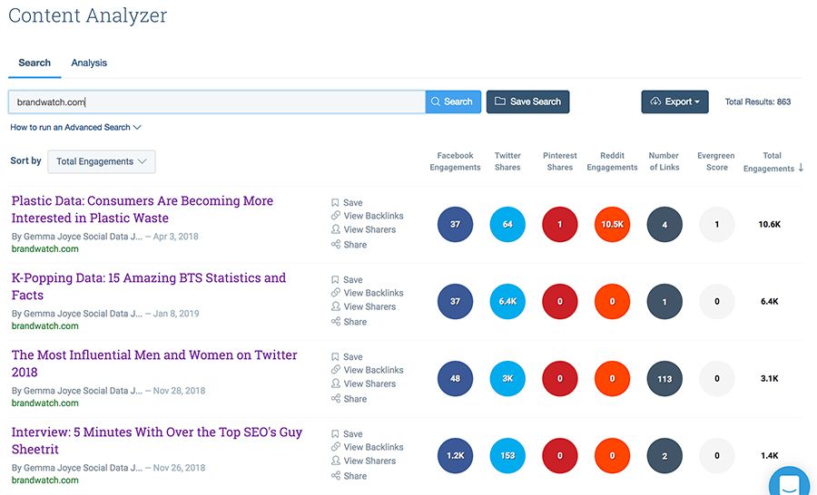Screen dimensions: 817x495
Task: Click the blue Facebook engagements circle showing 1.2K
Action: (x=455, y=456)
